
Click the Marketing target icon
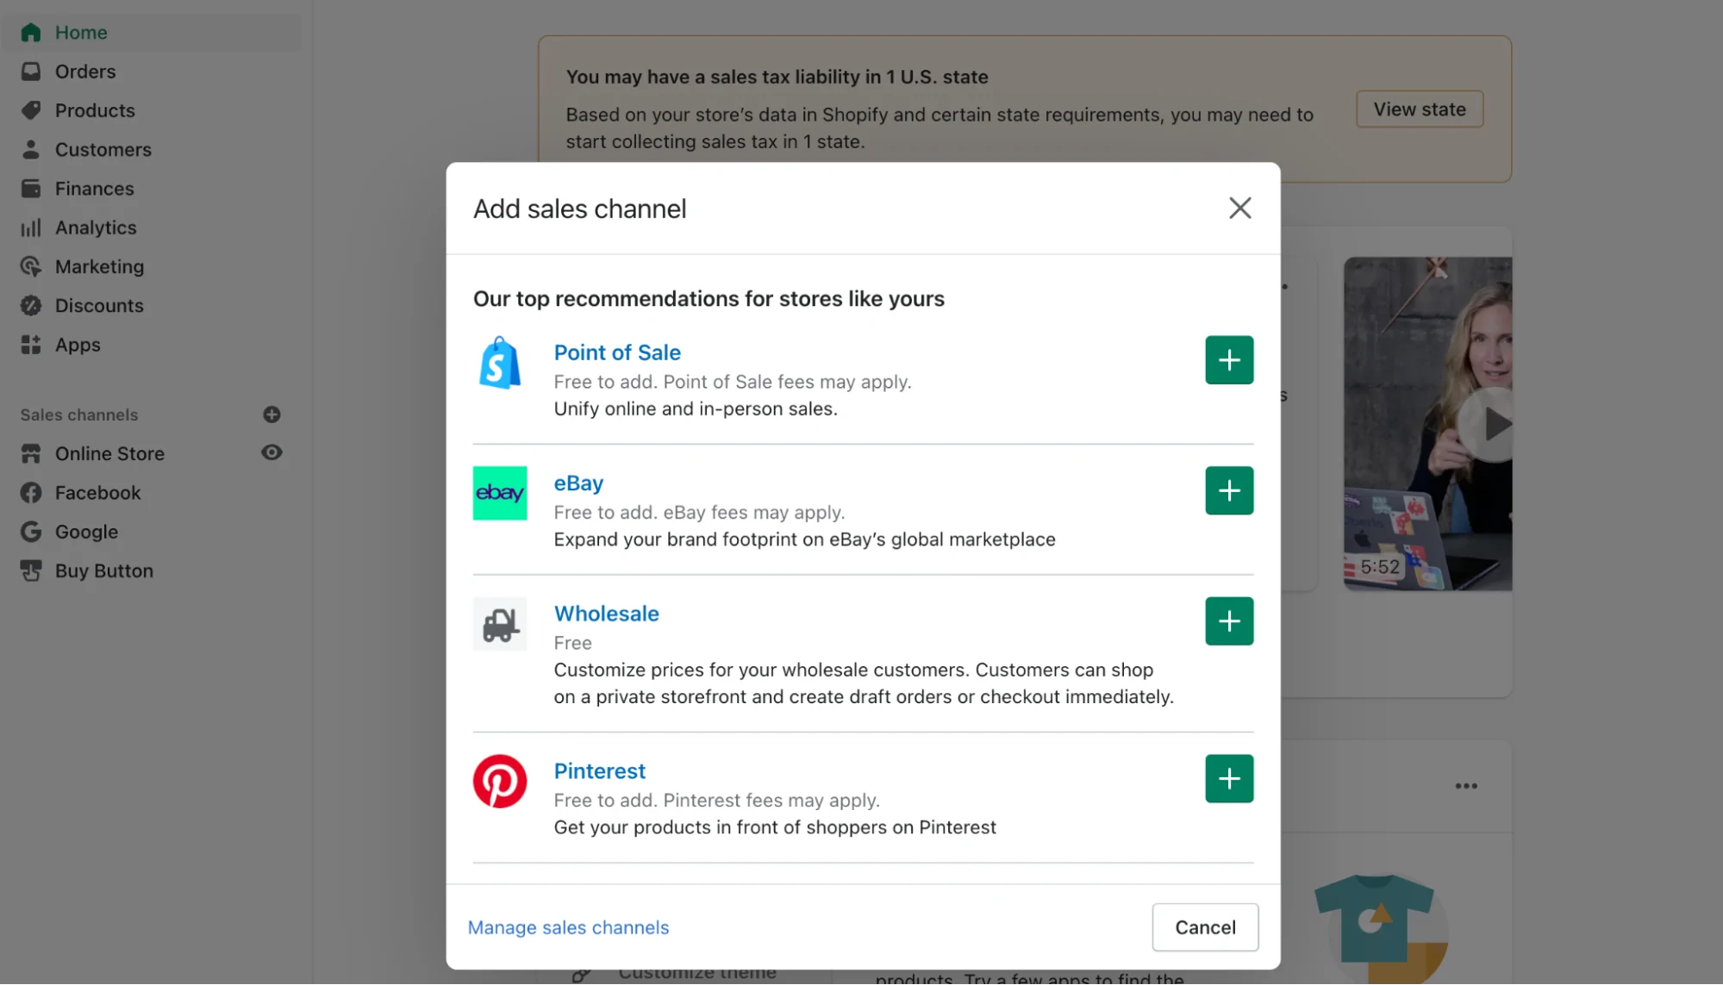click(x=31, y=267)
